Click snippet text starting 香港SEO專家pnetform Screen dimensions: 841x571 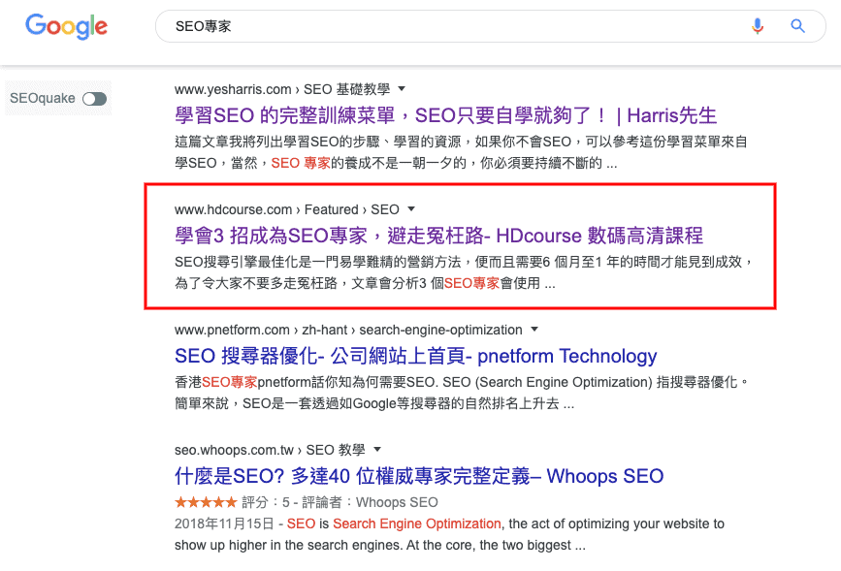[462, 393]
